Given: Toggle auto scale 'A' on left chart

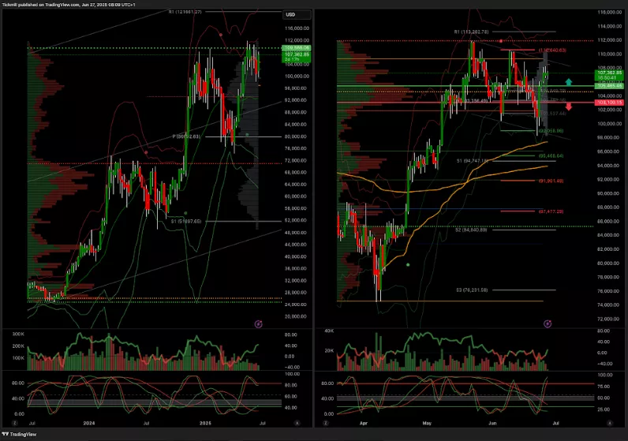Looking at the screenshot, I should [297, 423].
